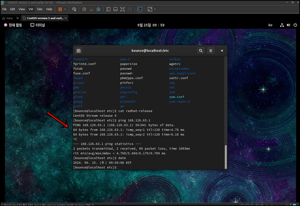This screenshot has width=300, height=206.
Task: Take a snapshot of the VM
Action: point(84,9)
